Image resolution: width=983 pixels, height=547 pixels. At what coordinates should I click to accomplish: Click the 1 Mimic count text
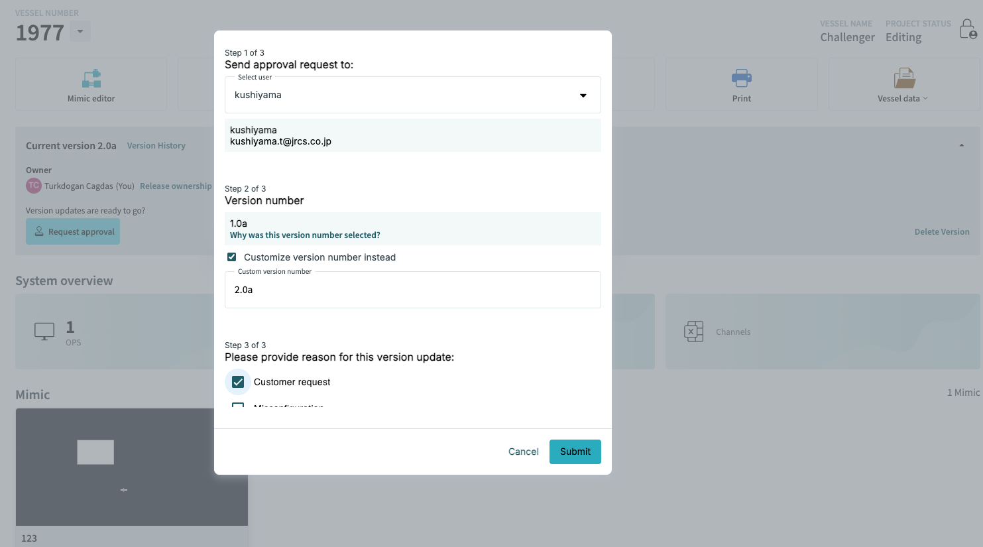pyautogui.click(x=963, y=393)
